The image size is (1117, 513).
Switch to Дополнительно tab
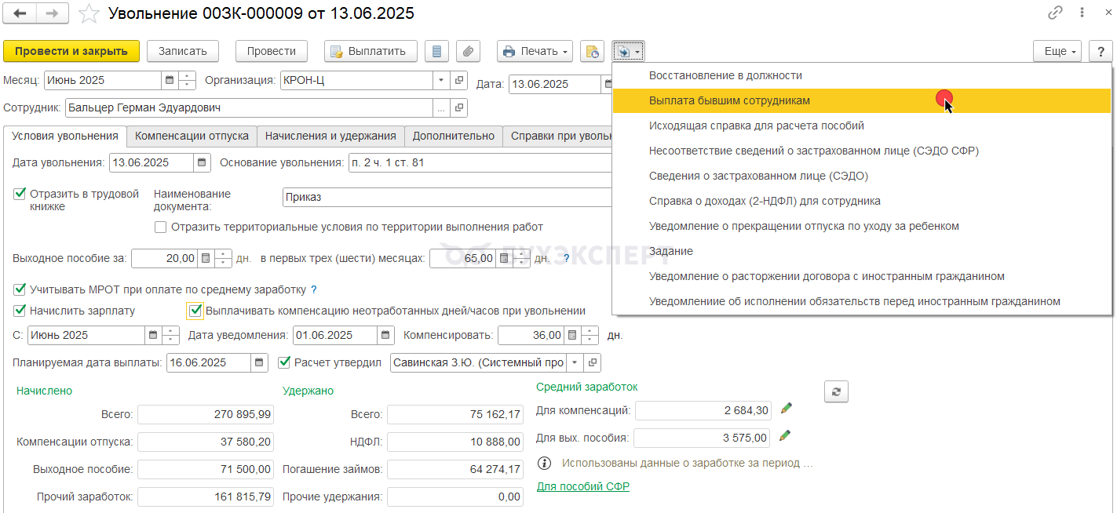tap(454, 136)
